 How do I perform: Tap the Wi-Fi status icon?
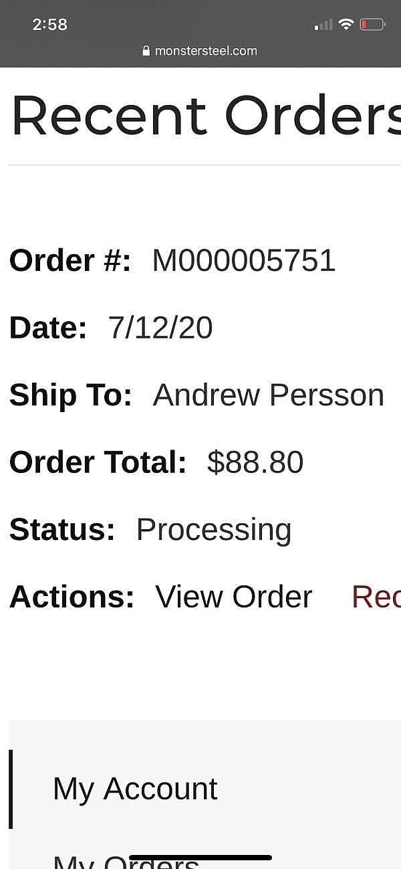point(346,25)
